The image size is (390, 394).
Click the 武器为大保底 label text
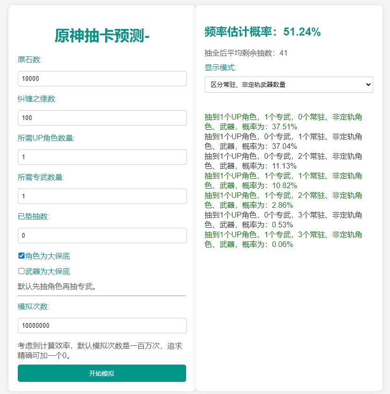(48, 272)
